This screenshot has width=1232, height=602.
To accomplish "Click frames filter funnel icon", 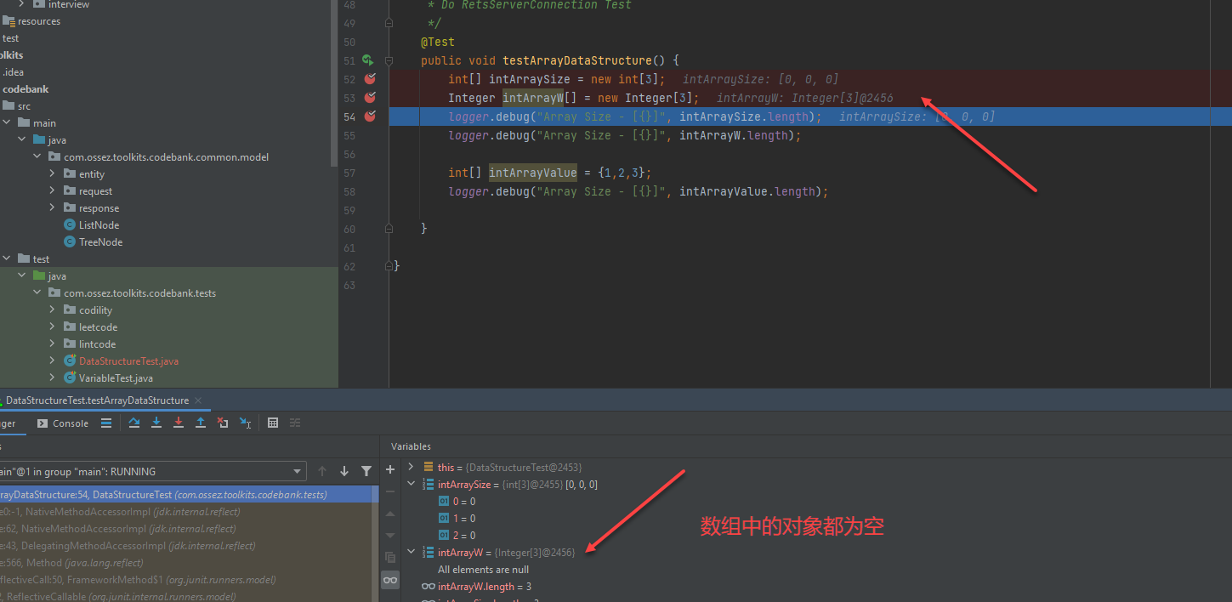I will coord(366,471).
